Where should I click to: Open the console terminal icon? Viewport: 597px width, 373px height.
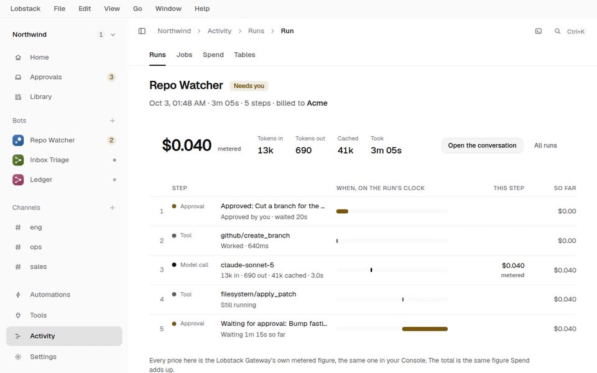(539, 31)
